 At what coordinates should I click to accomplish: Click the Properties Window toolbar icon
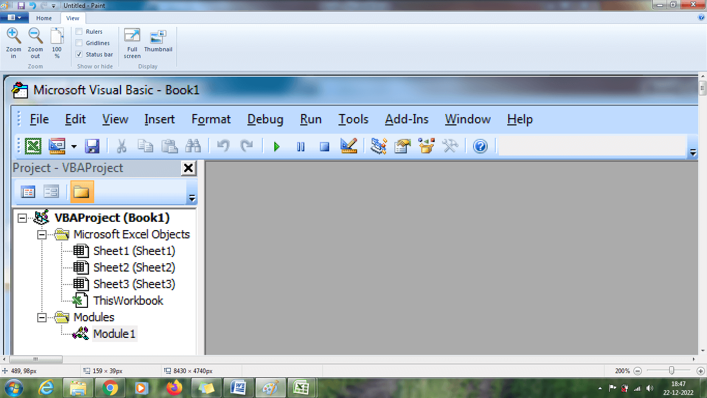point(402,146)
